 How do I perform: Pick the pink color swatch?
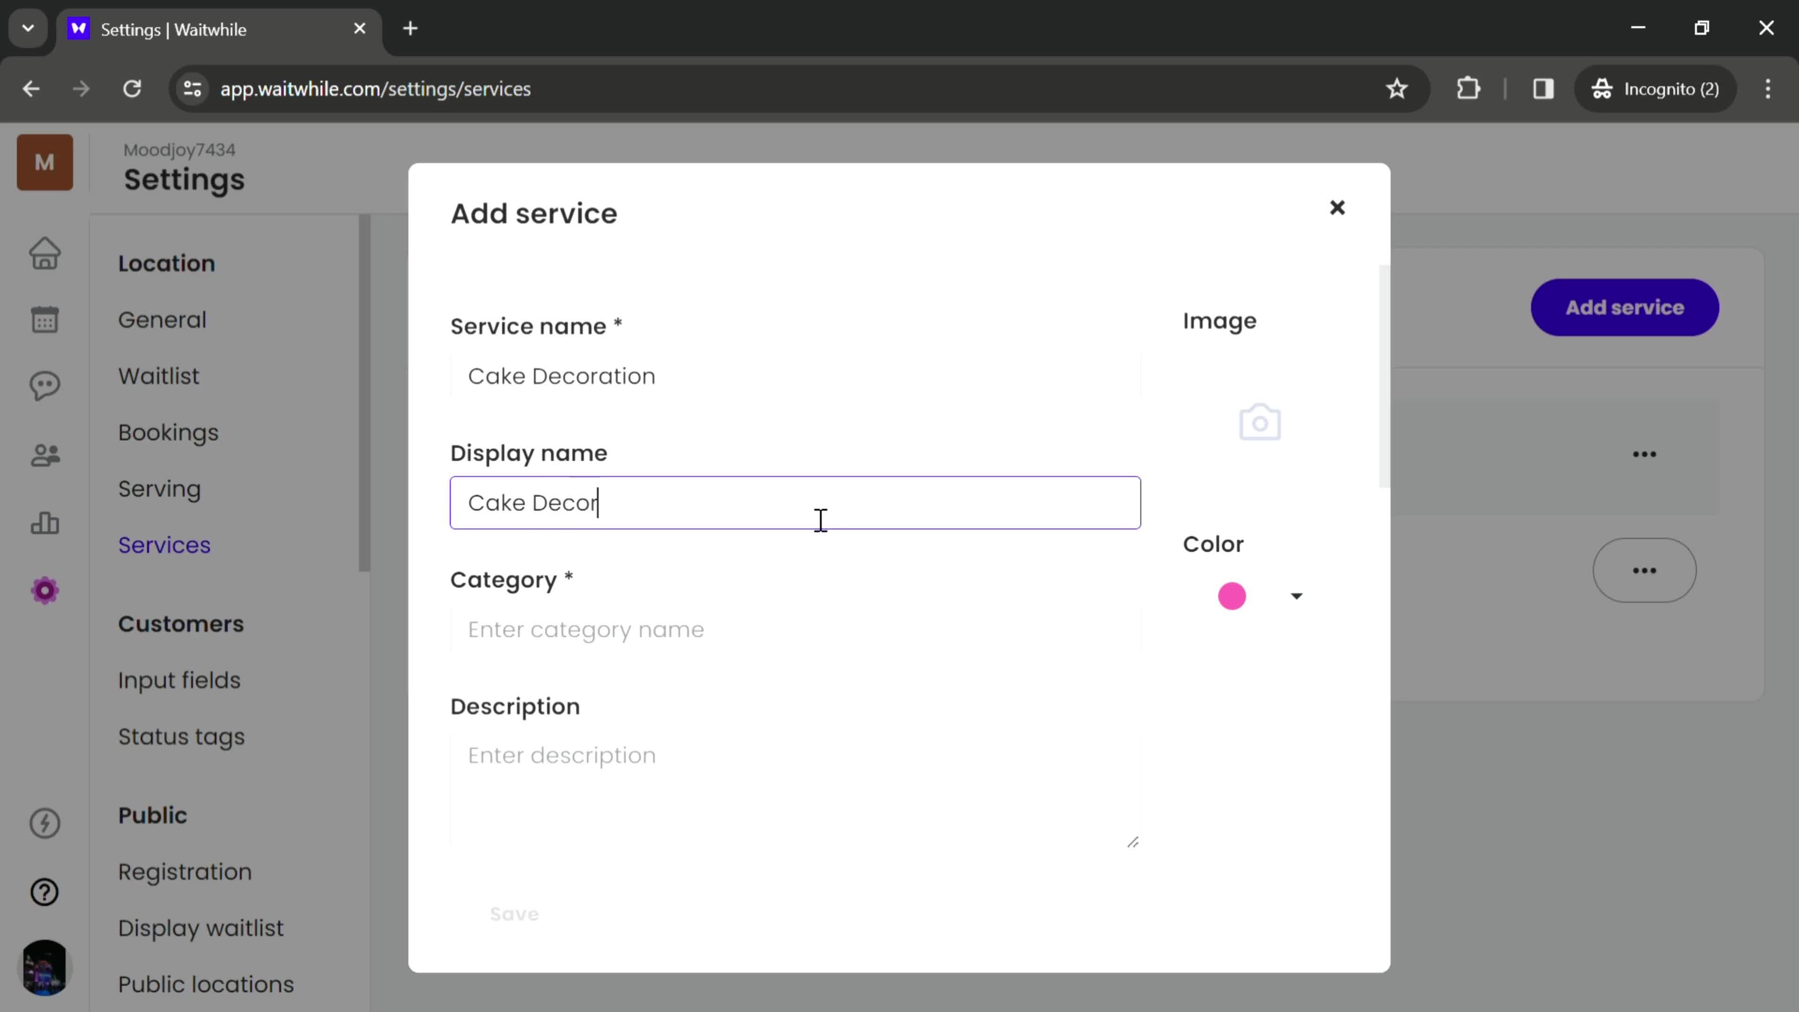pos(1232,596)
